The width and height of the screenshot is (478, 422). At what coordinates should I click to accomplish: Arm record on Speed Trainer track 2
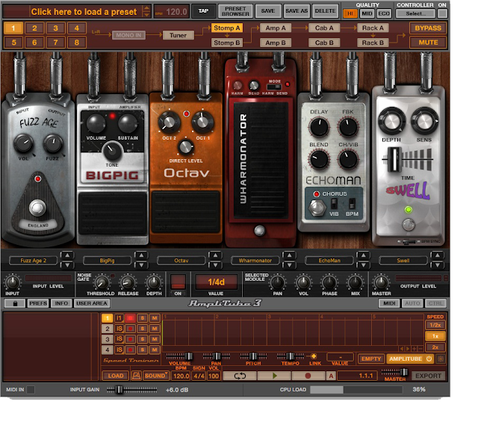[131, 329]
